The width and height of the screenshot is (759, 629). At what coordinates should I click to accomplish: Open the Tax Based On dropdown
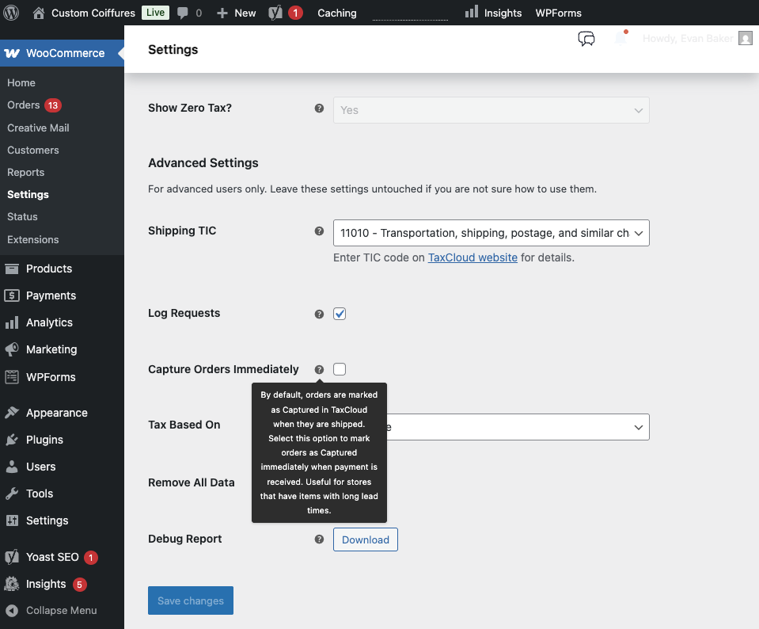[x=491, y=427]
